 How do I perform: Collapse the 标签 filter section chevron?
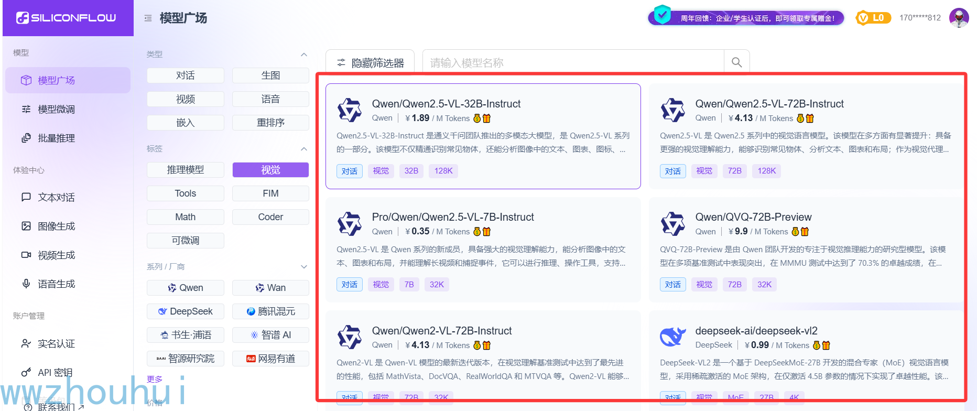click(x=304, y=149)
